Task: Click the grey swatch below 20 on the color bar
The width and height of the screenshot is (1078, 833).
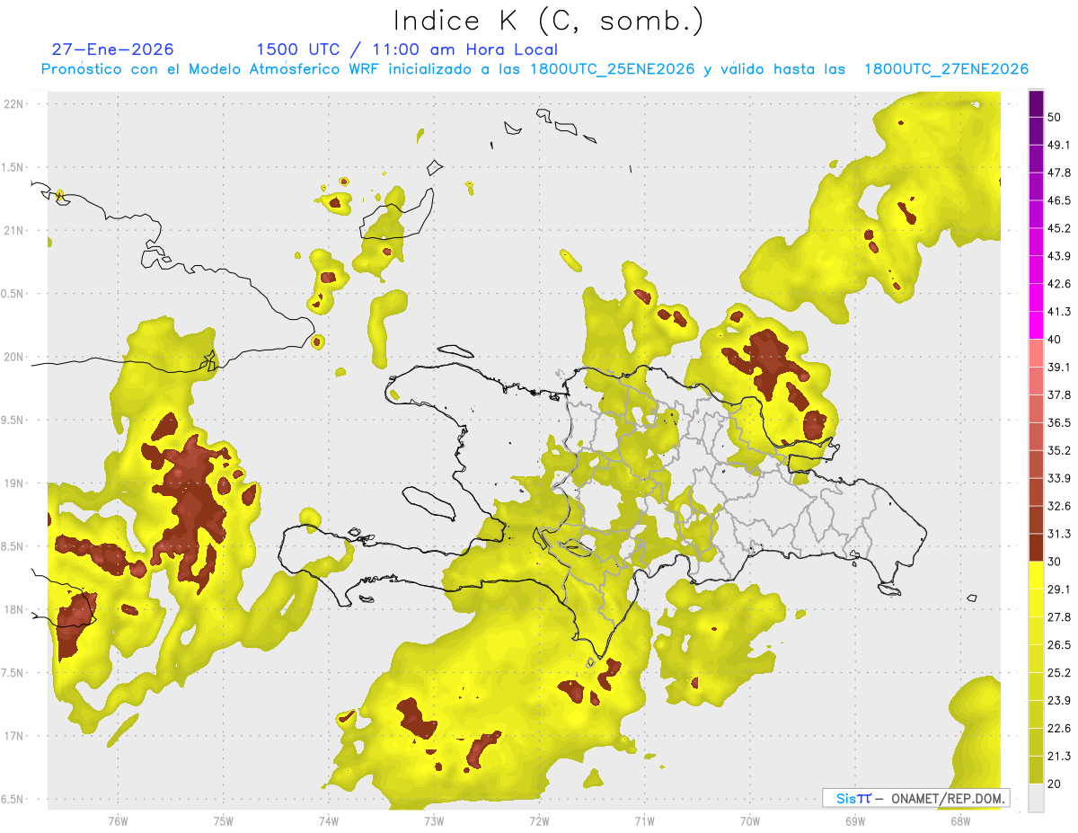Action: coord(1036,798)
